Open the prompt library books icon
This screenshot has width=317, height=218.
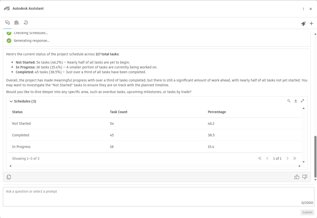[16, 22]
